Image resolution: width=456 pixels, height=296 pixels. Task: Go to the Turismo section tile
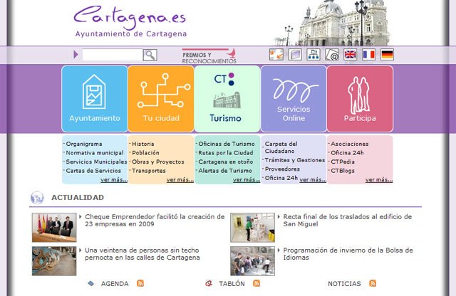tap(227, 99)
